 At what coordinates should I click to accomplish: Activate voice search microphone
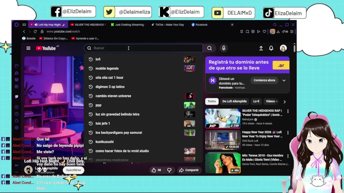[224, 48]
